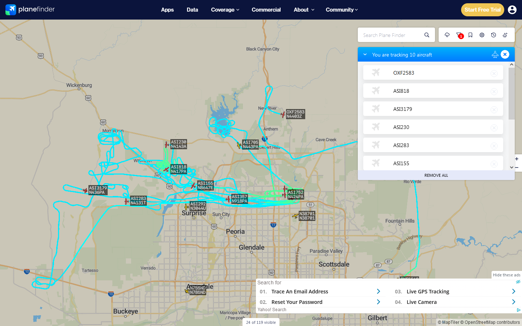Remove ASI155 from the tracking list

coord(494,164)
